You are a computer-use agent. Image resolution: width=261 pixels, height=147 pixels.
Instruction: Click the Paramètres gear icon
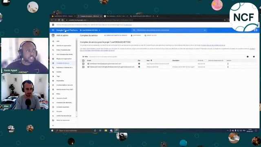[x=53, y=81]
